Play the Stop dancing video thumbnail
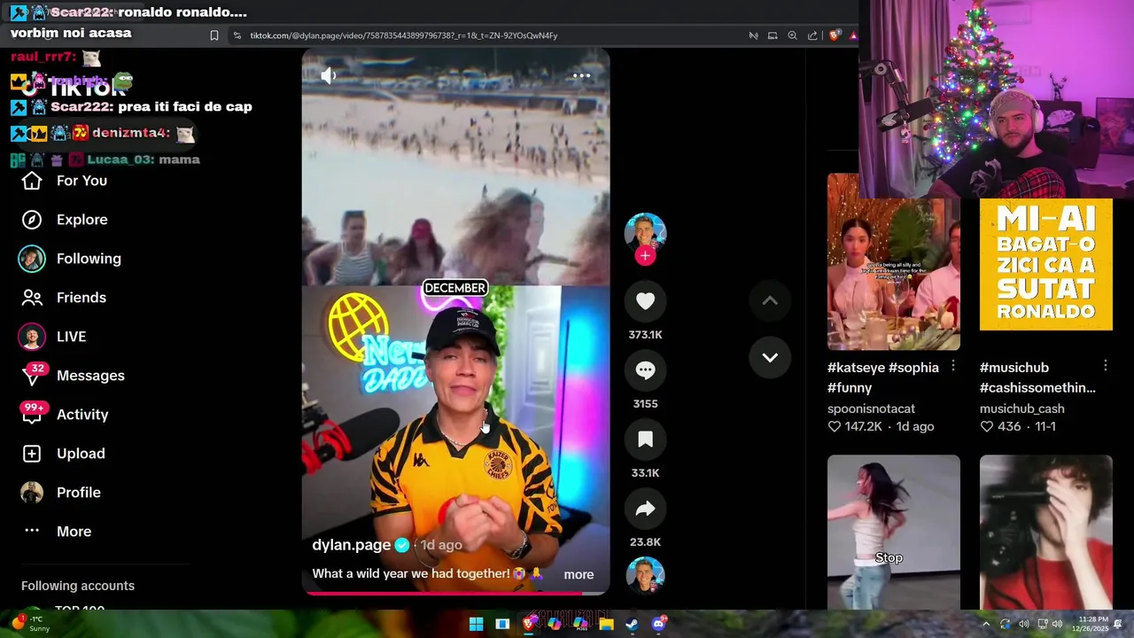1134x638 pixels. 893,532
